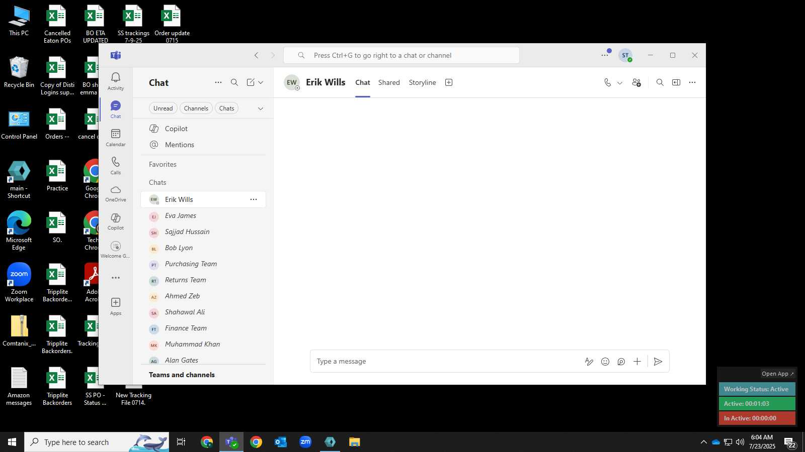This screenshot has width=805, height=452.
Task: Open the Activity feed in Teams sidebar
Action: pos(116,81)
